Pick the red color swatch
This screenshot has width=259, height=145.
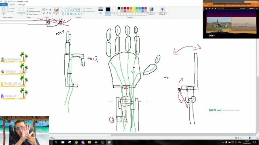(128, 8)
